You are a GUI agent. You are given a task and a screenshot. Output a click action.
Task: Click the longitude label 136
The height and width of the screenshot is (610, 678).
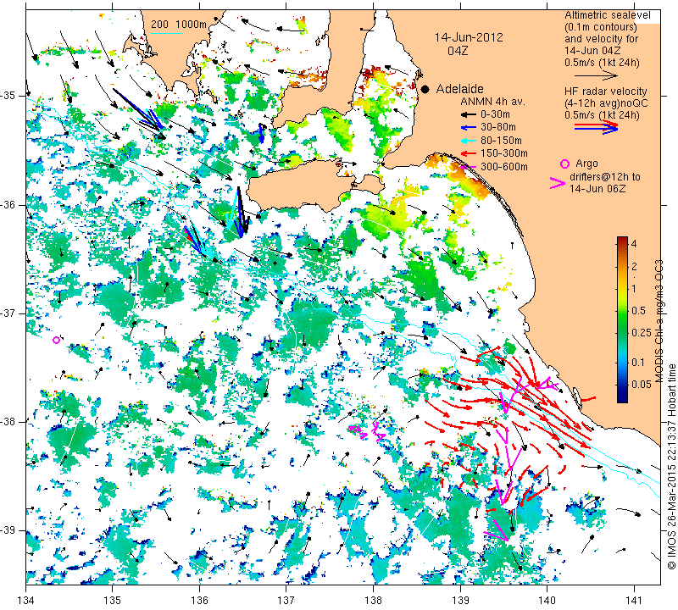(x=200, y=601)
